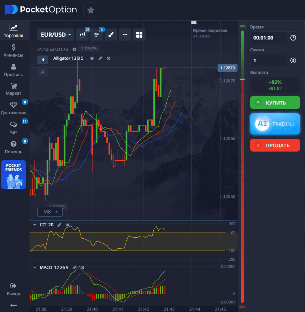Click the +82% payout value

point(275,82)
